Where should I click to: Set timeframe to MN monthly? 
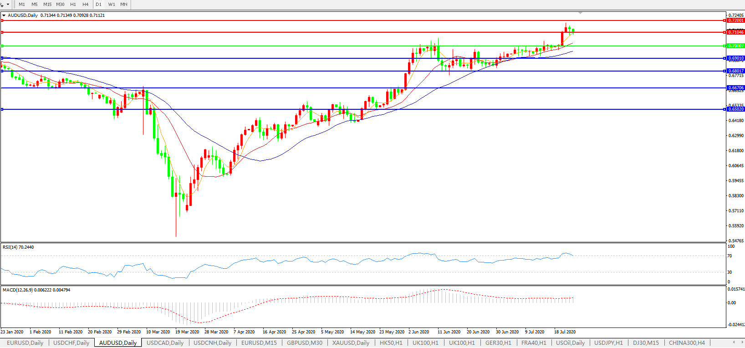124,4
